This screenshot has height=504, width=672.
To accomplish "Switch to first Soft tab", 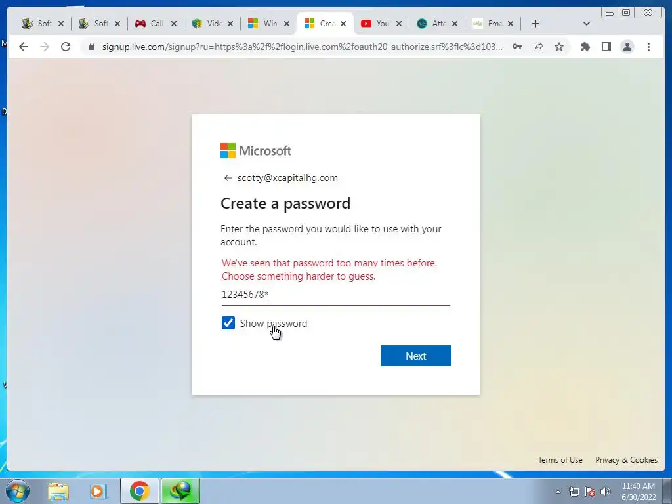I will [43, 24].
